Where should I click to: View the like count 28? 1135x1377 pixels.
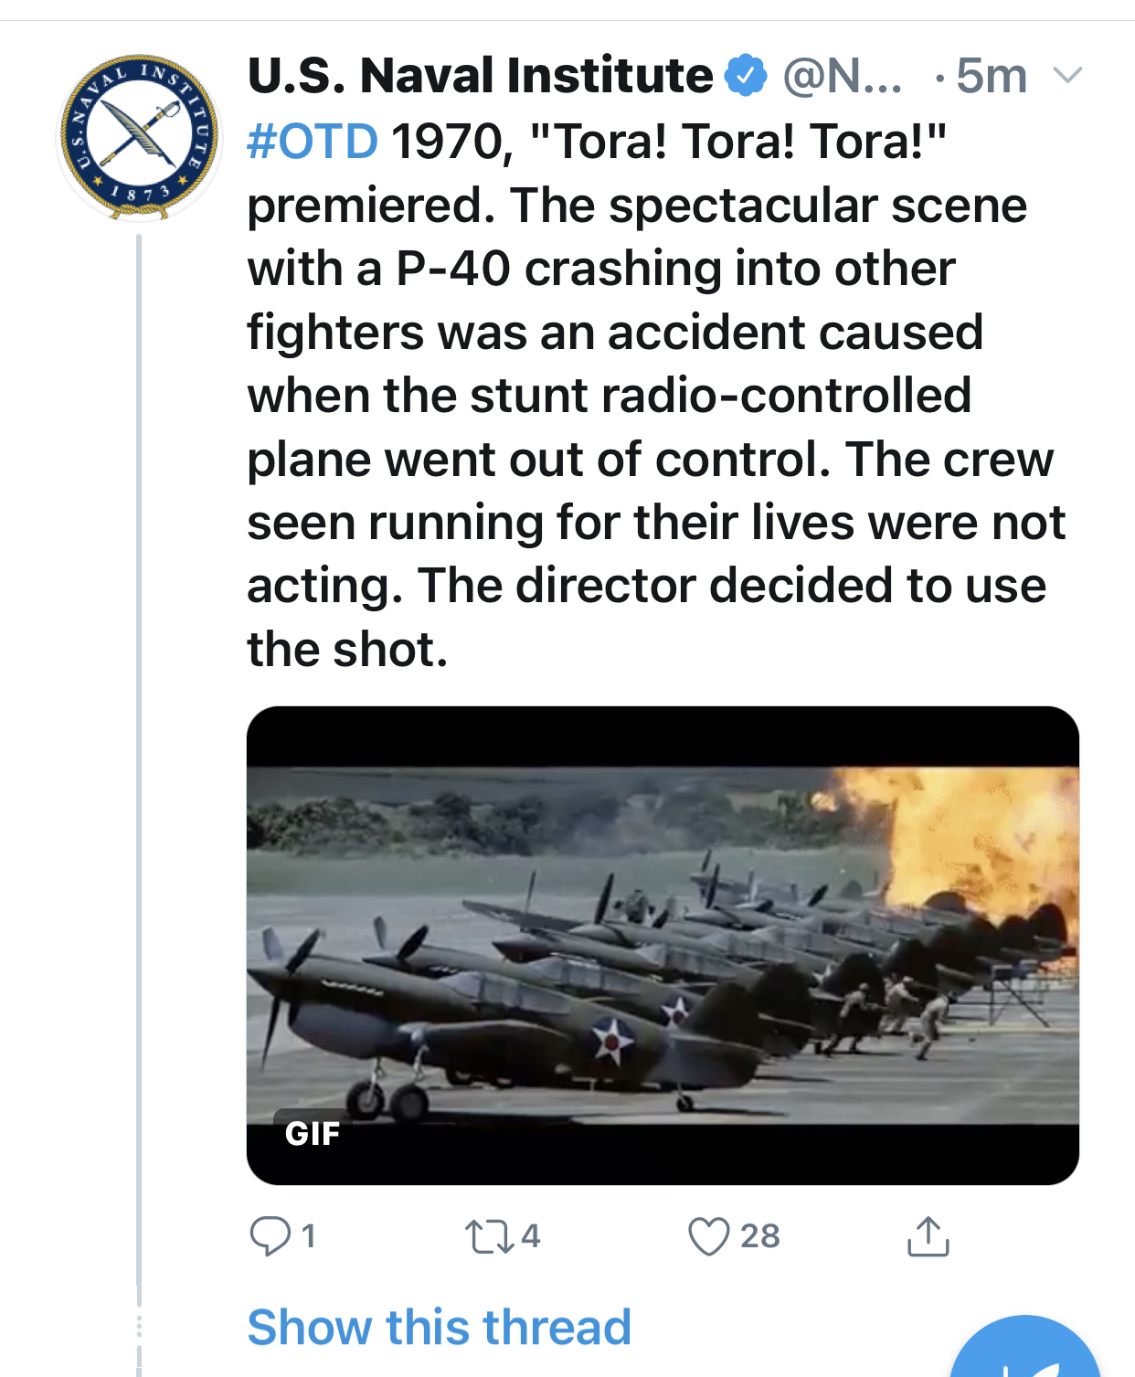760,1236
